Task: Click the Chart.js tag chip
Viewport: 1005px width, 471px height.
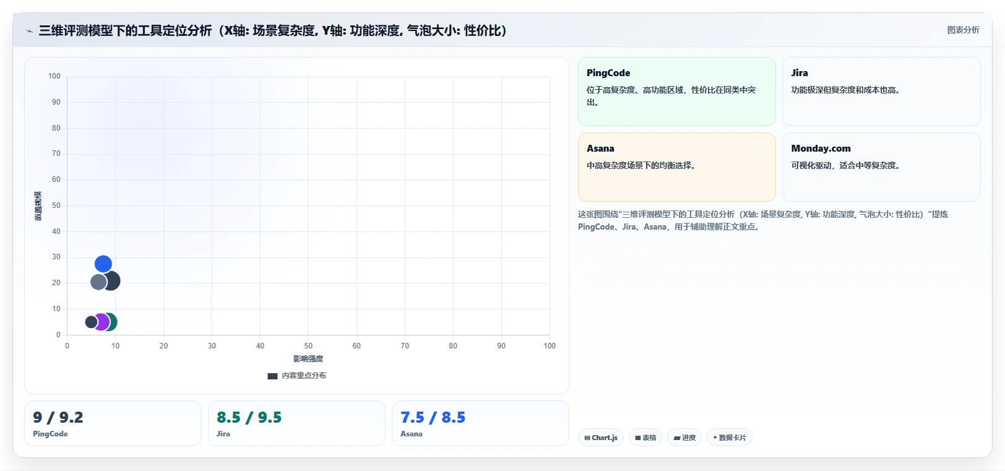Action: 601,438
